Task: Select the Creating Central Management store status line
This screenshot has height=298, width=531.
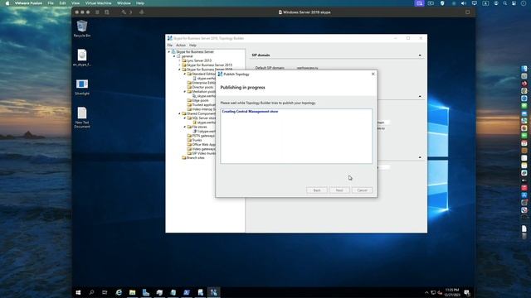Action: 250,112
